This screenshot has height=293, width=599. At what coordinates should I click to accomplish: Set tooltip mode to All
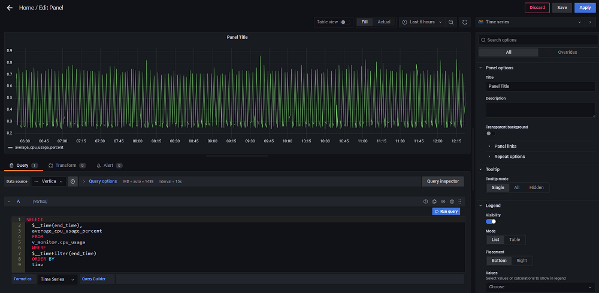[516, 187]
